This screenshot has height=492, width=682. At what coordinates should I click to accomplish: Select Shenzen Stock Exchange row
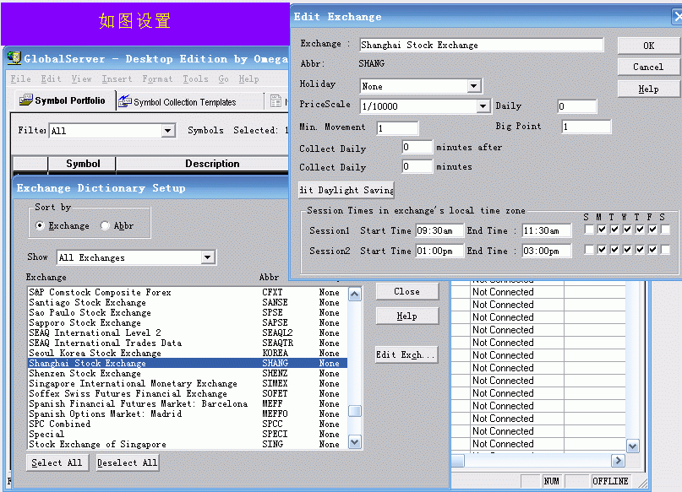pyautogui.click(x=188, y=373)
